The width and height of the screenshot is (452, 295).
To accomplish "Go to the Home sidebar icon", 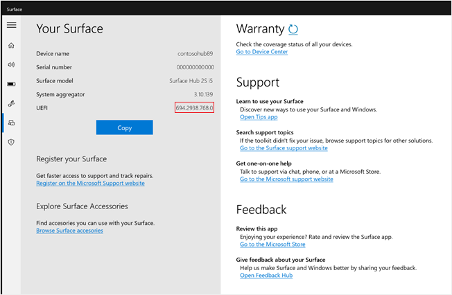I will [11, 46].
